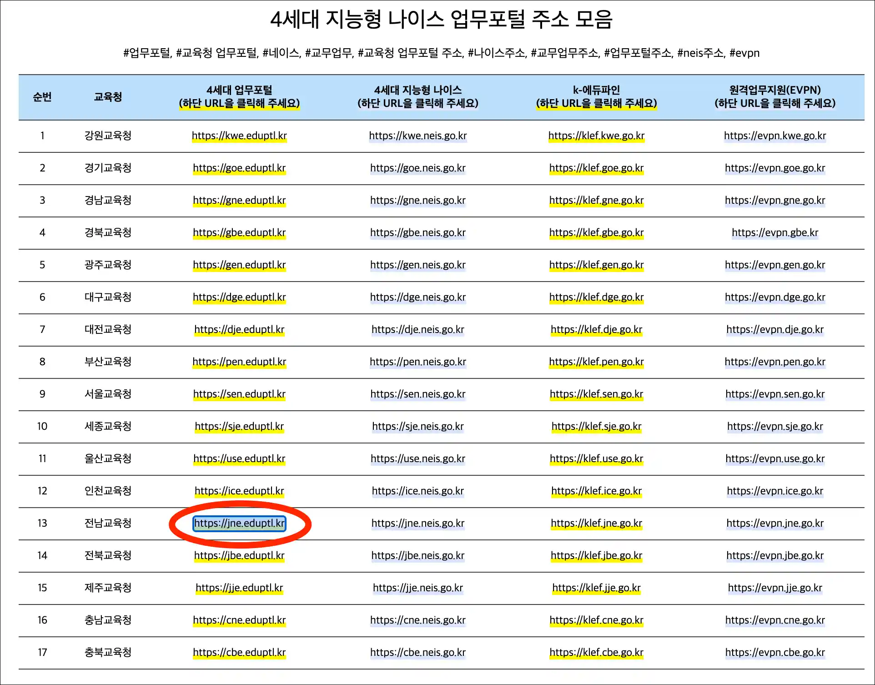Open https://use.neis.go.kr 울산 나이스

coord(418,458)
